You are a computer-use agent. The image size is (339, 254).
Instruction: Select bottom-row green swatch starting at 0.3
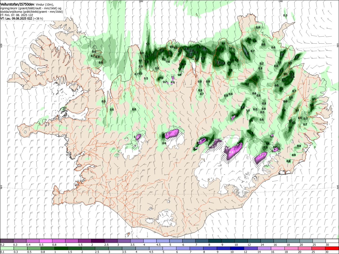click(x=20, y=248)
